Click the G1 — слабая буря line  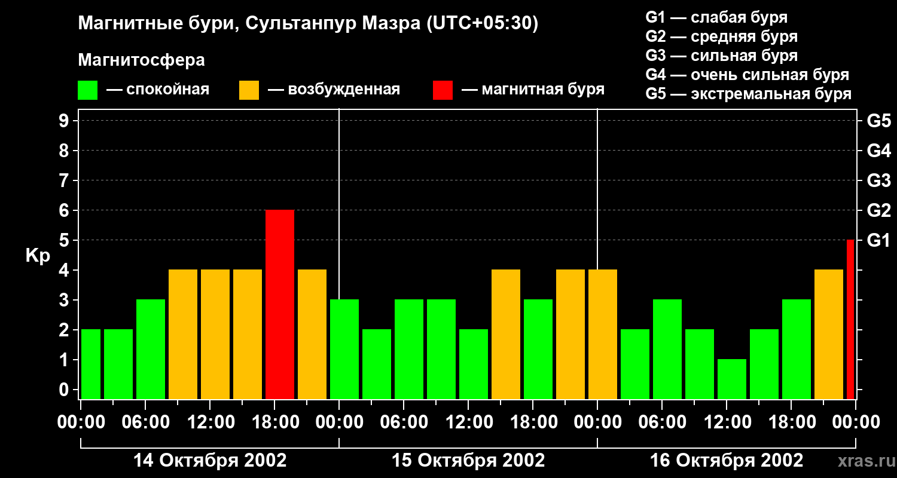click(x=716, y=17)
